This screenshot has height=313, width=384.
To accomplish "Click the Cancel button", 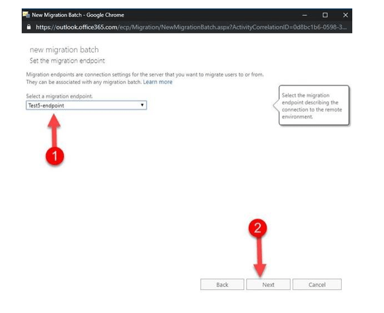I will coord(317,284).
